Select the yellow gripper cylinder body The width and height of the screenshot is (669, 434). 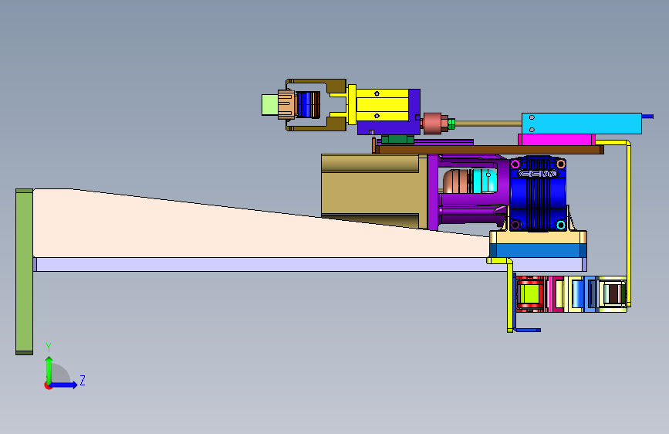pyautogui.click(x=382, y=105)
